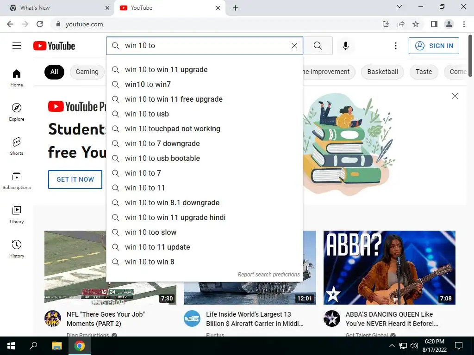
Task: Choose suggestion 'win 10 to win 11 upgrade'
Action: pos(205,70)
